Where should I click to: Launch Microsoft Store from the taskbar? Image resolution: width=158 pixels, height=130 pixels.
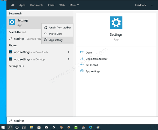pyautogui.click(x=39, y=127)
